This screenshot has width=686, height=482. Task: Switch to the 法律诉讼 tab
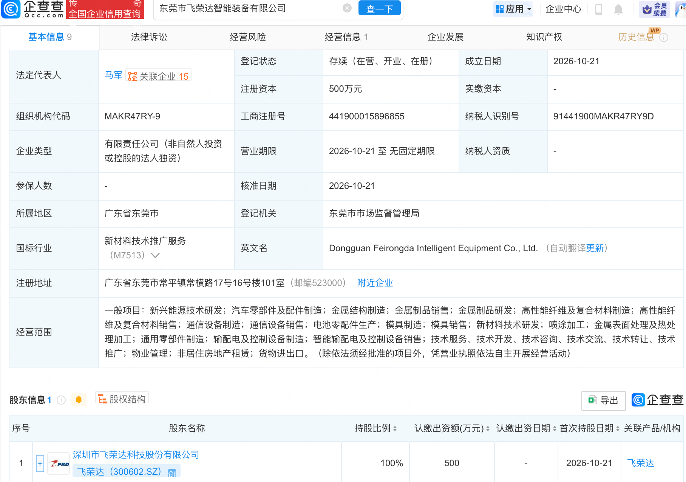click(x=149, y=37)
